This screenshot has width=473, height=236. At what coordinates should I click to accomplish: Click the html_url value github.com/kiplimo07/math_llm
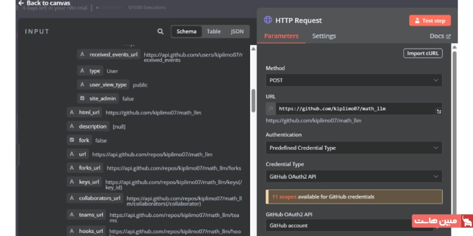tap(153, 113)
